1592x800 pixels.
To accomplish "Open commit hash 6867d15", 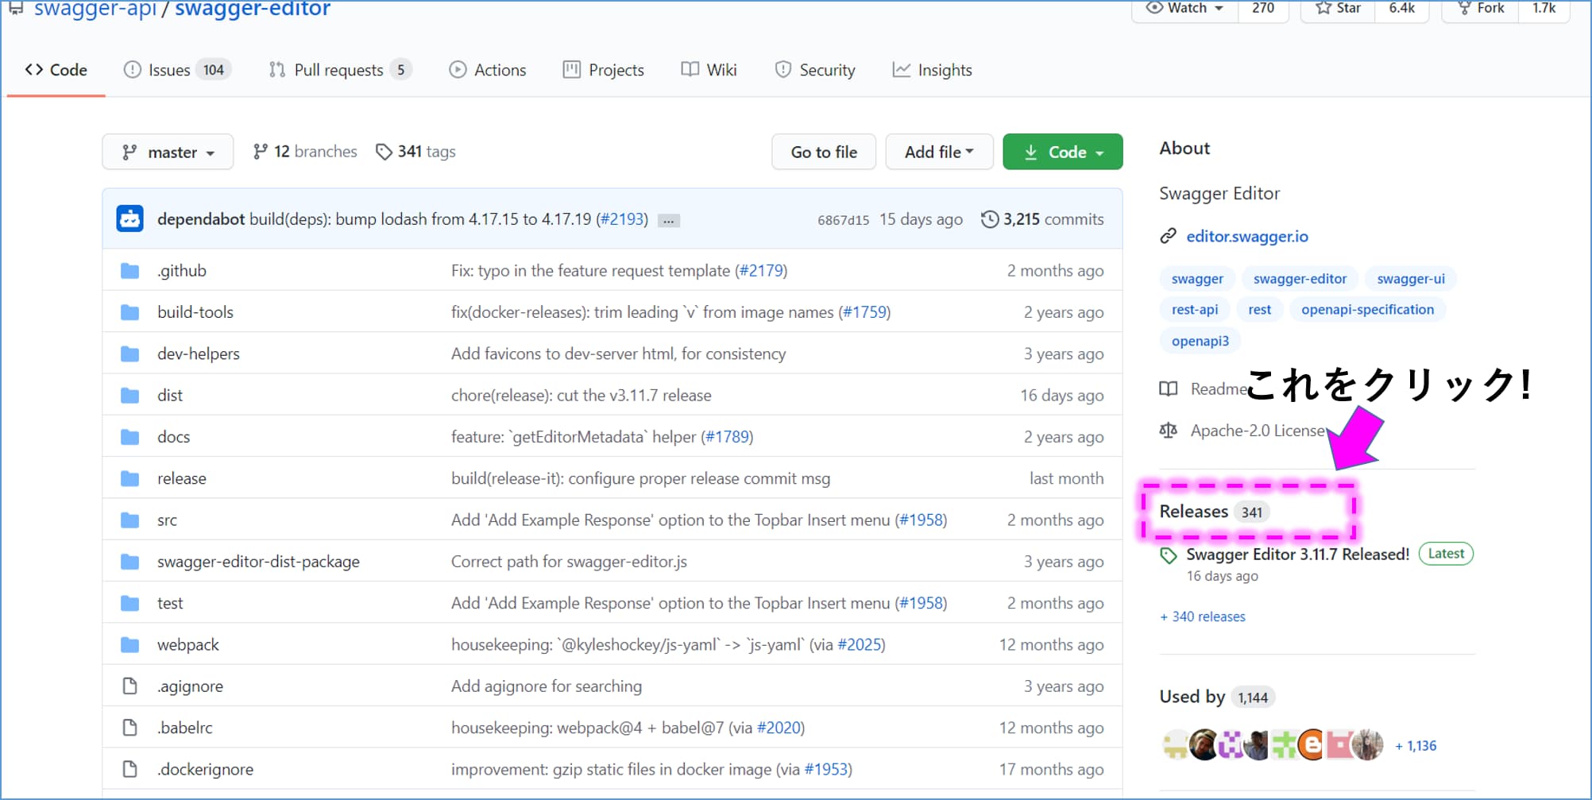I will tap(843, 220).
